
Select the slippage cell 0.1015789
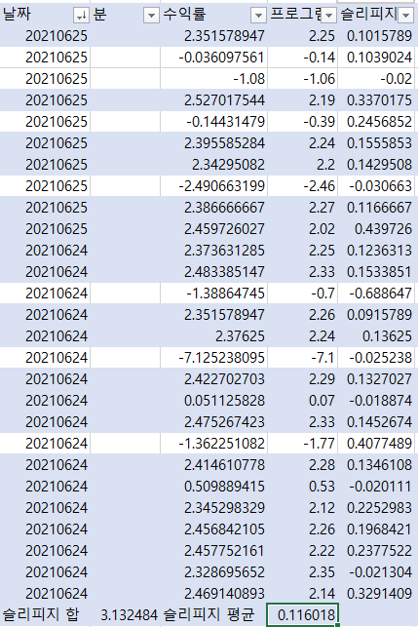tap(376, 36)
